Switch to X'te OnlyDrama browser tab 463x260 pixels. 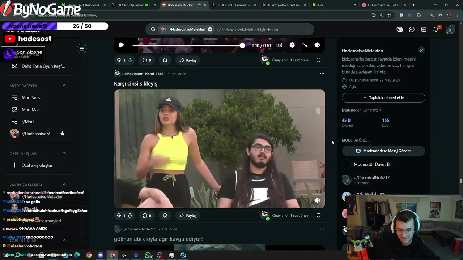133,5
